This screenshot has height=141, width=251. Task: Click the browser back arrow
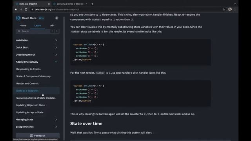pos(16,9)
